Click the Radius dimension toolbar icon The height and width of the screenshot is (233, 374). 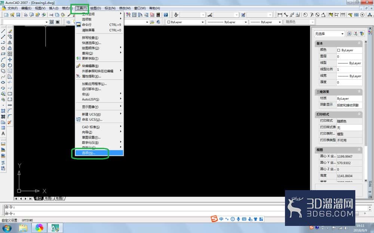coord(305,15)
